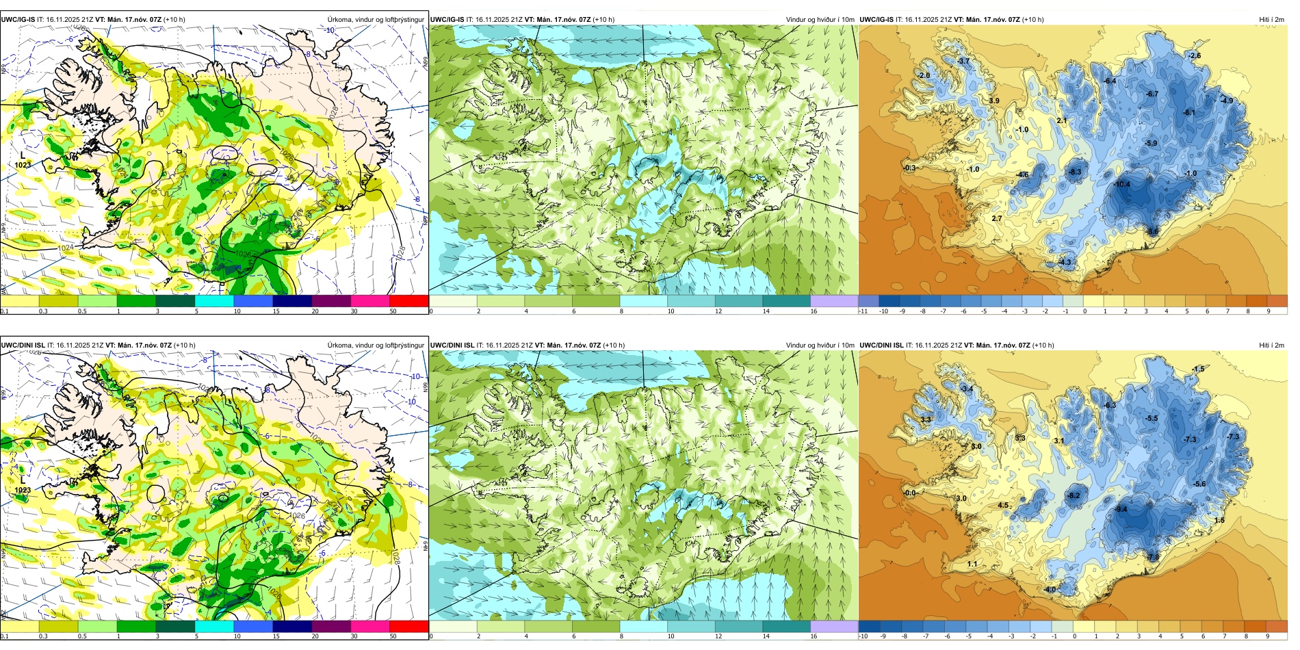This screenshot has height=650, width=1300.
Task: Click leftmost dark blue swatch in DINI temperature legend
Action: [x=869, y=626]
